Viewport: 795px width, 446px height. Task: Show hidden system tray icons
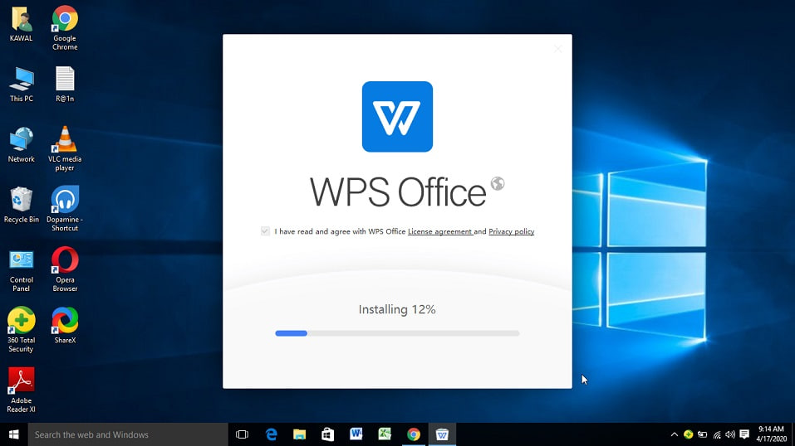pyautogui.click(x=675, y=434)
